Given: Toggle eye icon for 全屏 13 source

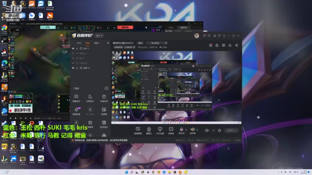Looking at the screenshot, I should (73, 68).
